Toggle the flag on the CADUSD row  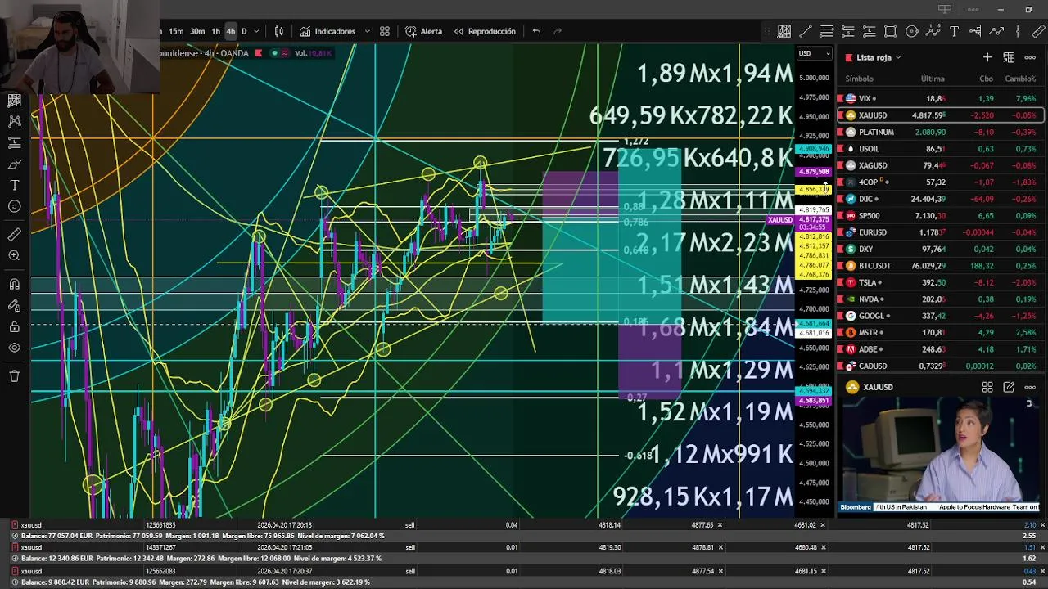[840, 366]
